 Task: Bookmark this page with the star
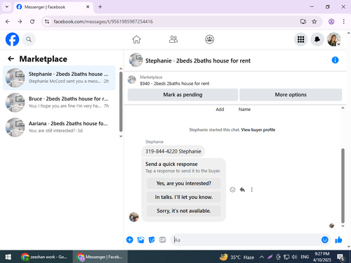pos(314,22)
